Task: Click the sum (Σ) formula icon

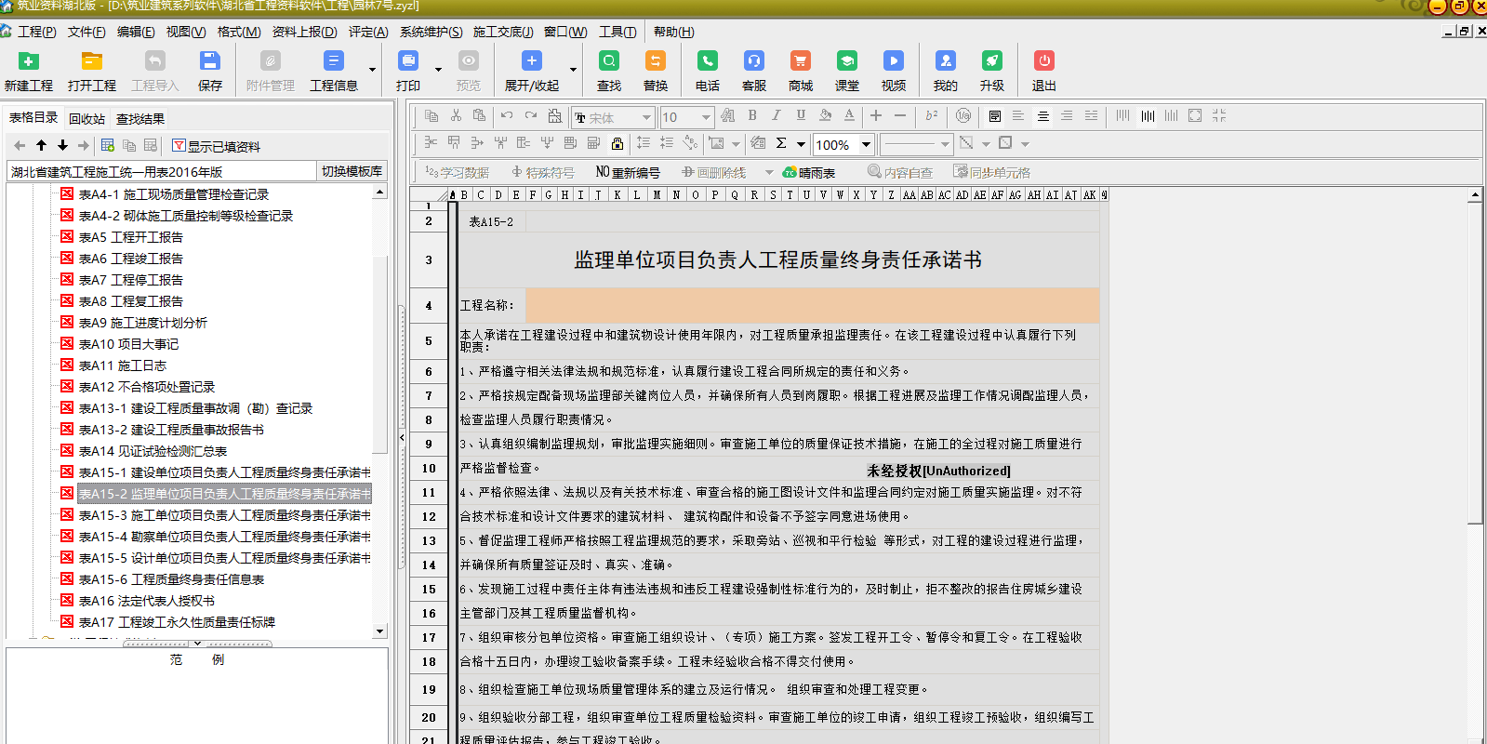Action: coord(781,143)
